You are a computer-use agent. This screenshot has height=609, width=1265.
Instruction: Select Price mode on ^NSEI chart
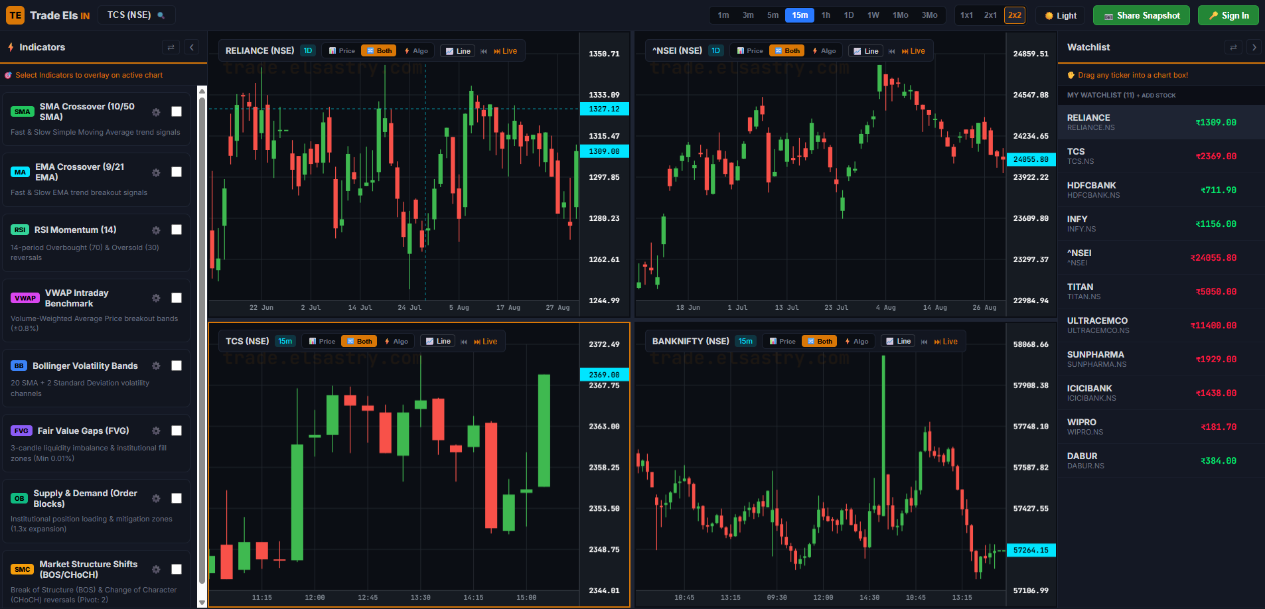pos(750,51)
